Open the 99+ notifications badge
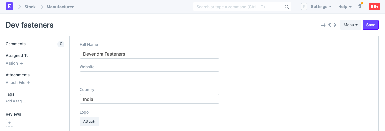The height and width of the screenshot is (131, 385). tap(374, 7)
